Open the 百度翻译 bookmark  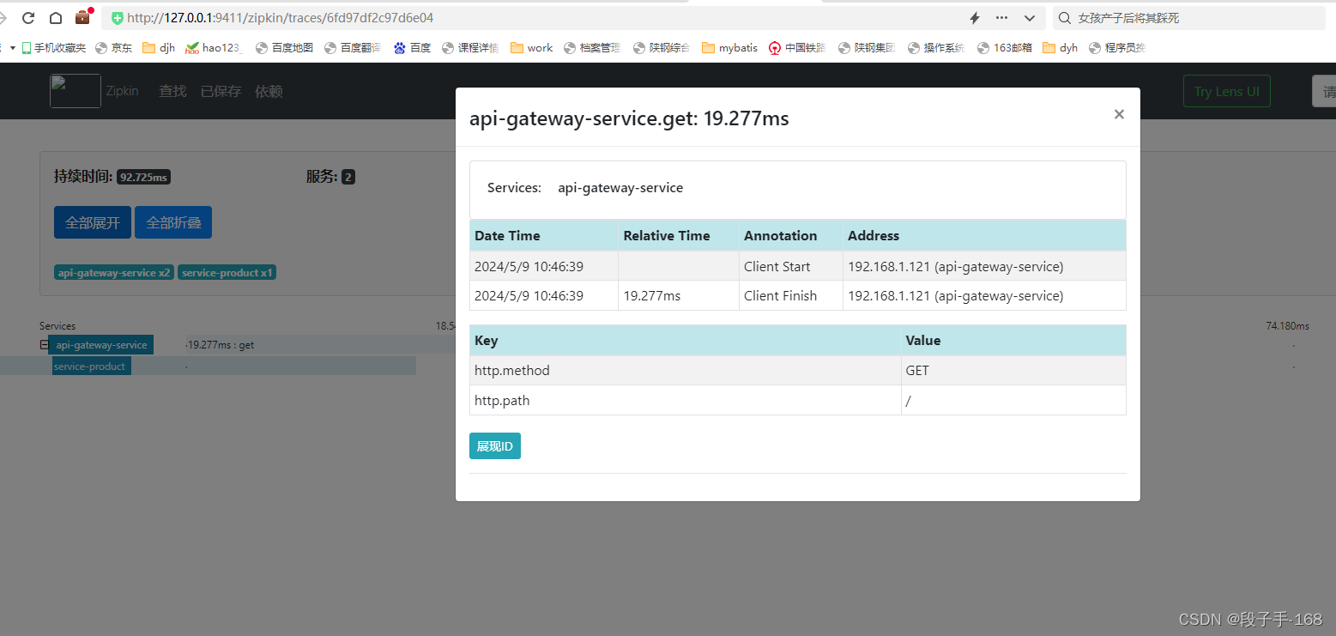tap(353, 48)
